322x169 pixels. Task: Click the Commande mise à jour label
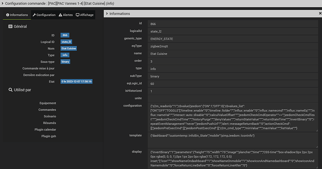pos(38,68)
